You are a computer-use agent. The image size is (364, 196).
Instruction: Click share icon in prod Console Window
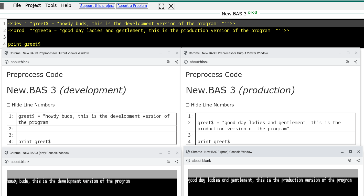[358, 161]
